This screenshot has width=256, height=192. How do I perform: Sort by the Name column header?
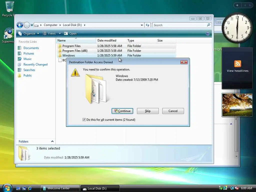(76, 40)
